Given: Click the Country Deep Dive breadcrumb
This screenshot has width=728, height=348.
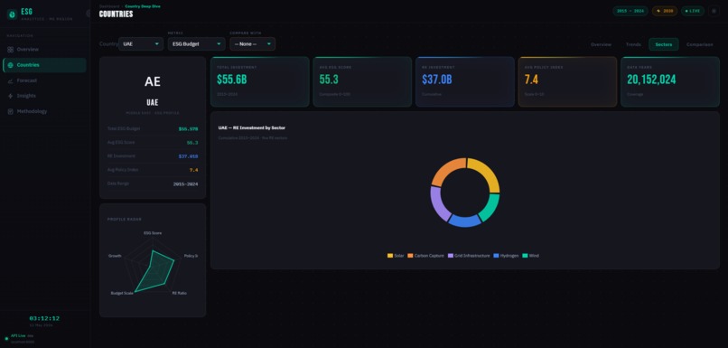Looking at the screenshot, I should click(143, 6).
